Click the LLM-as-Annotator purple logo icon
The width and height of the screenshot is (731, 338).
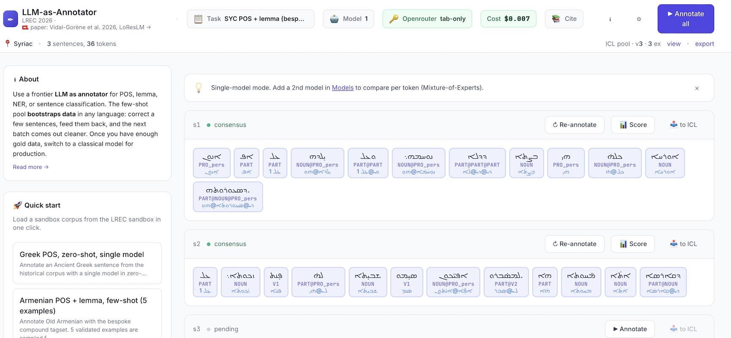tap(11, 19)
